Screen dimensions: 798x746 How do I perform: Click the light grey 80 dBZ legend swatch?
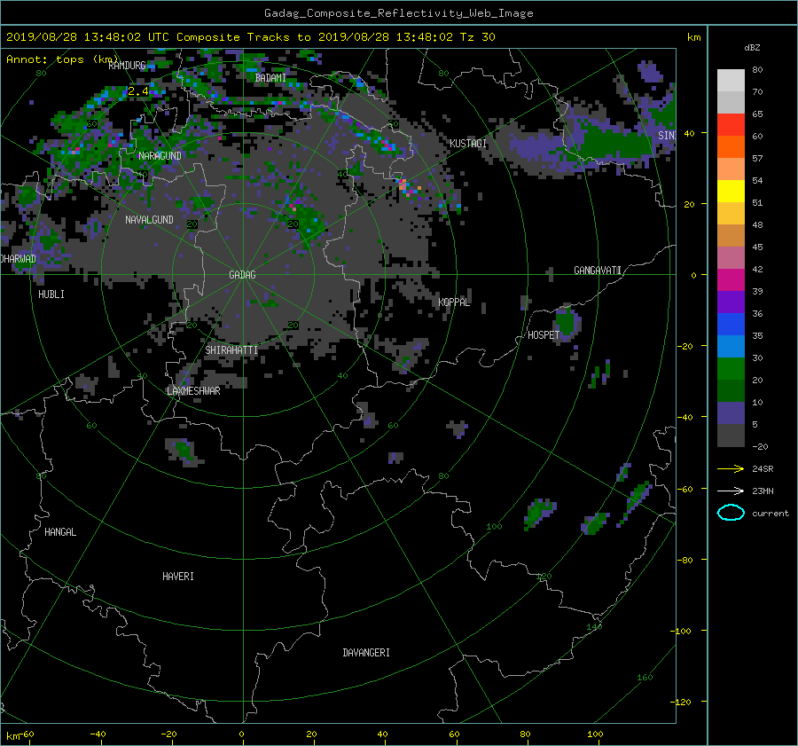[x=731, y=81]
